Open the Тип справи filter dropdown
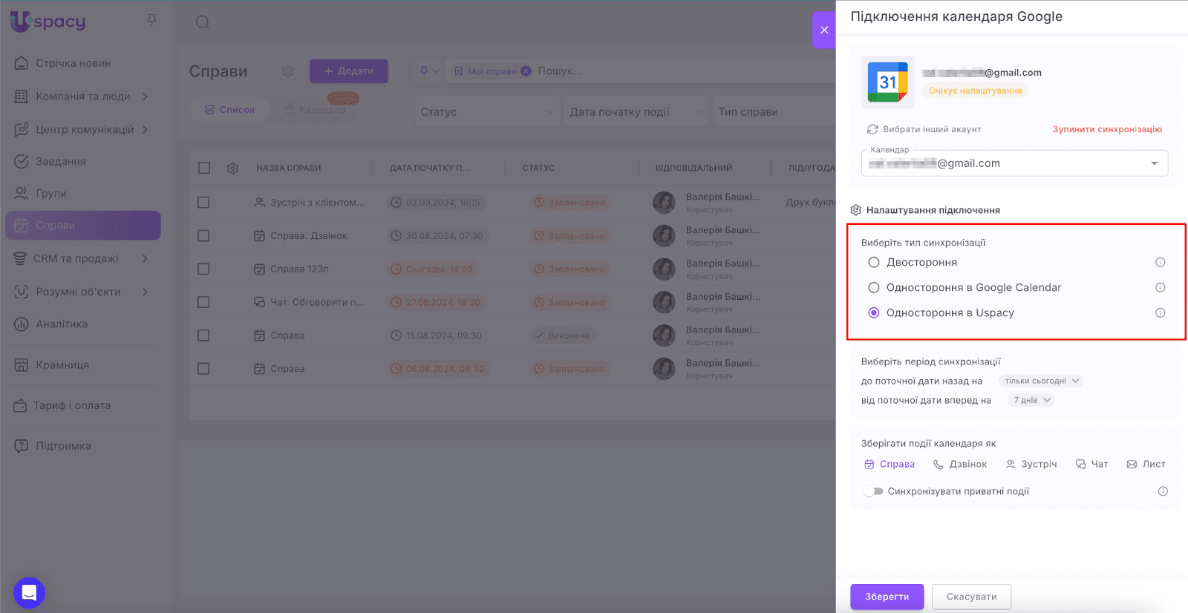The height and width of the screenshot is (613, 1188). [x=774, y=112]
